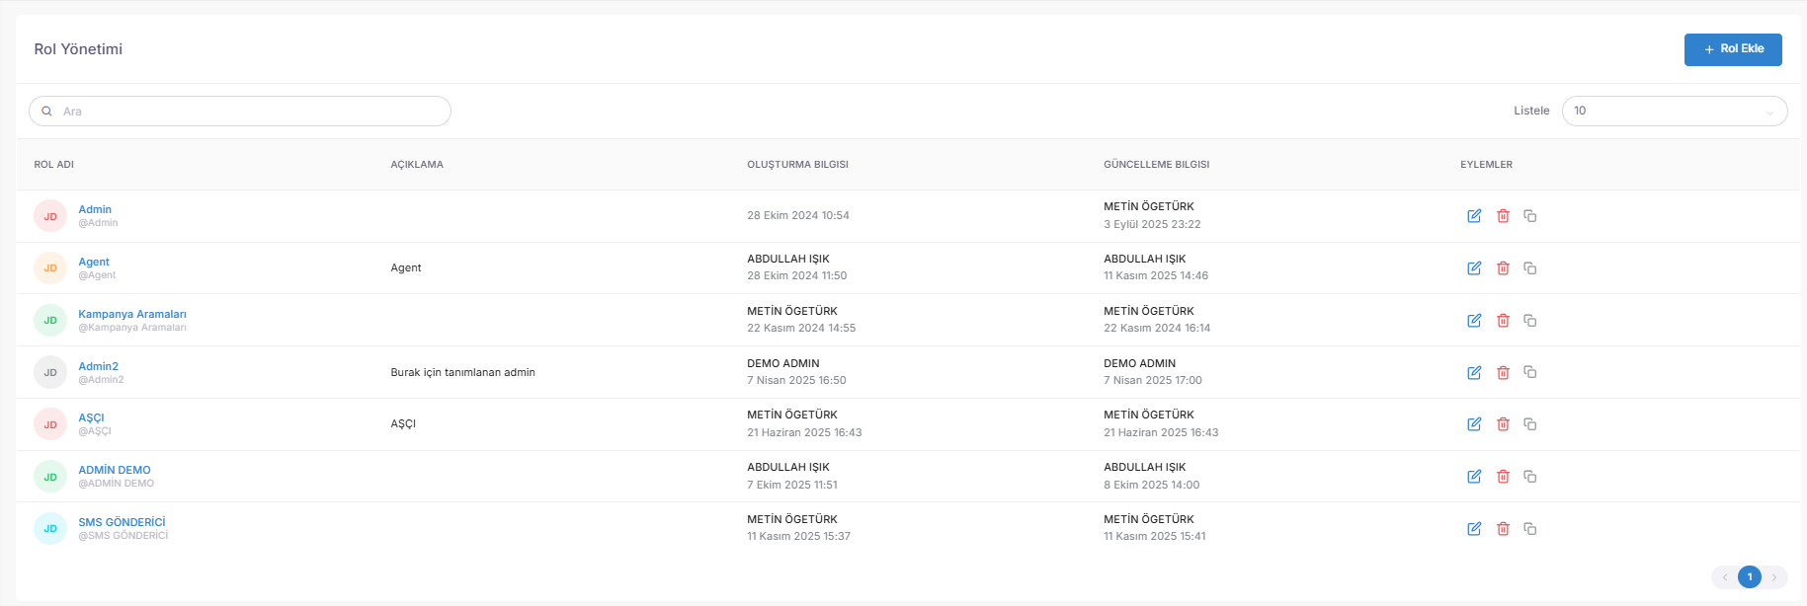The image size is (1807, 606).
Task: Duplicate the Agent role
Action: [x=1530, y=268]
